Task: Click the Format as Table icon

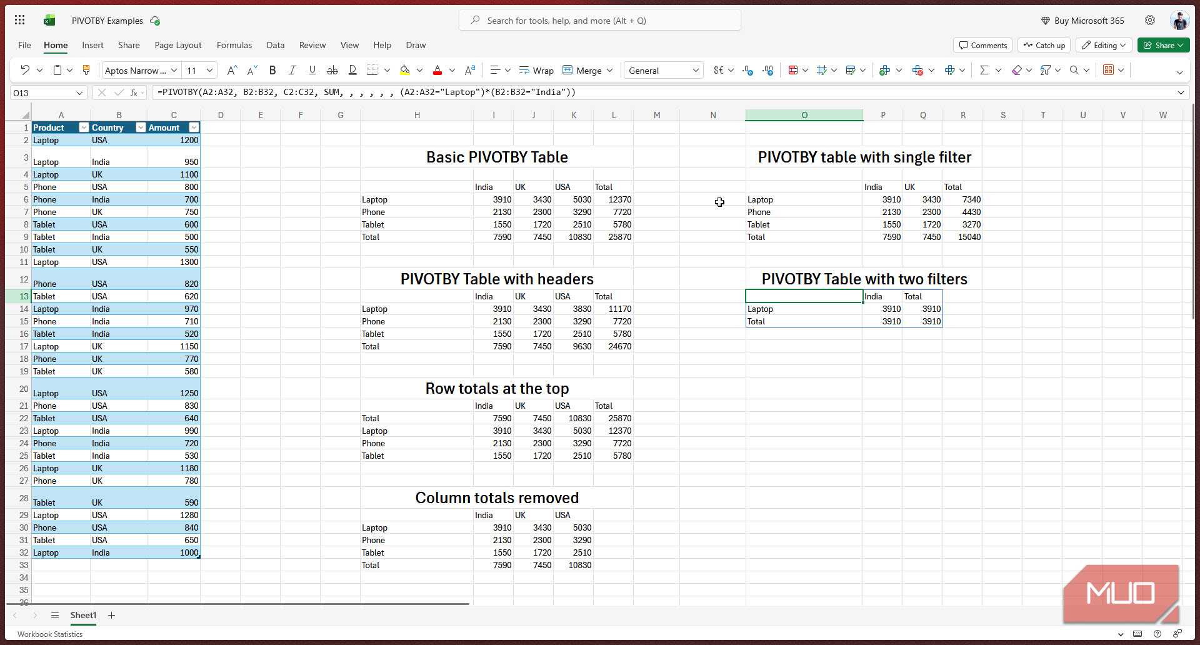Action: point(851,70)
